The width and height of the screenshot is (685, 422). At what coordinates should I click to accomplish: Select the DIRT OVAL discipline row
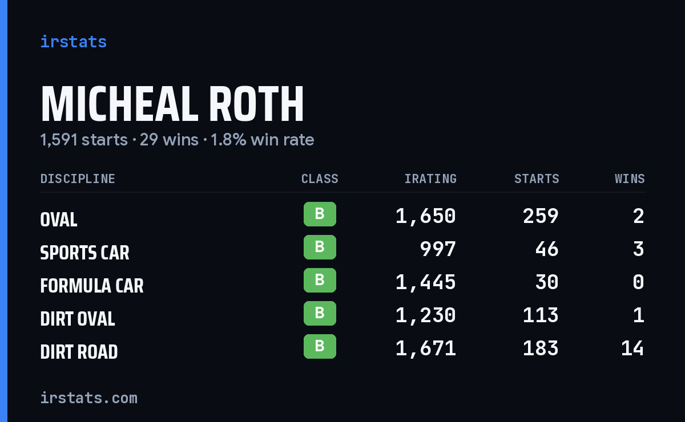pos(342,315)
